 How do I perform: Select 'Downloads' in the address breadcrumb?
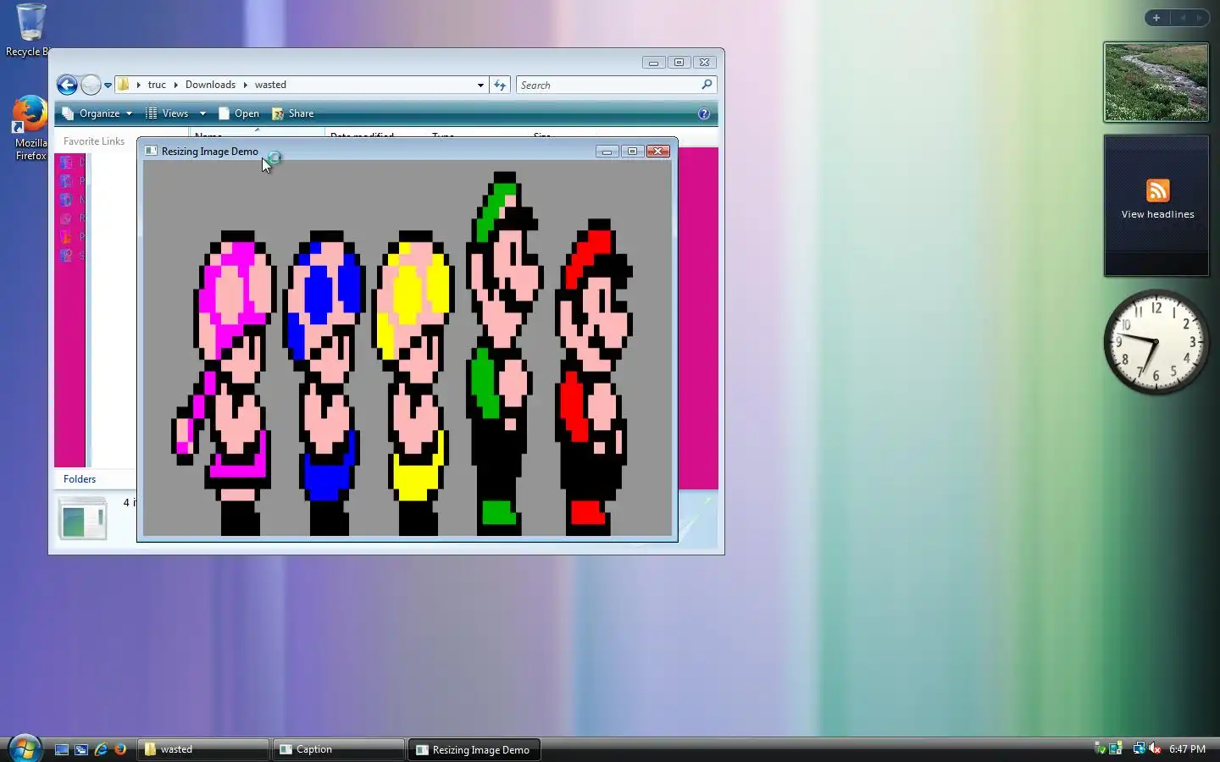point(210,85)
